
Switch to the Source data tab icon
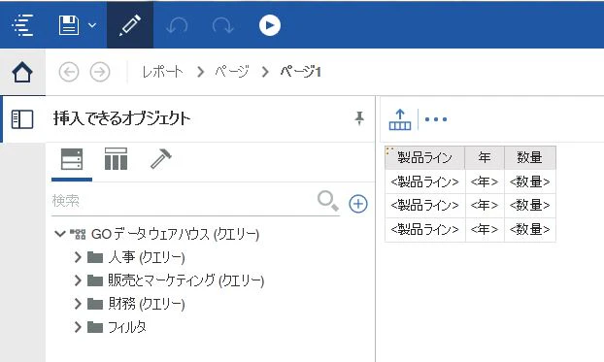pos(72,159)
